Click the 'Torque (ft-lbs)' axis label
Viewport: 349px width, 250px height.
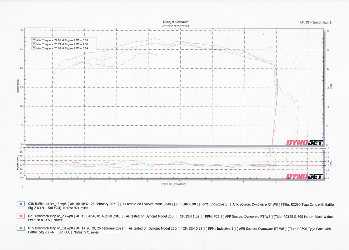pyautogui.click(x=18, y=86)
